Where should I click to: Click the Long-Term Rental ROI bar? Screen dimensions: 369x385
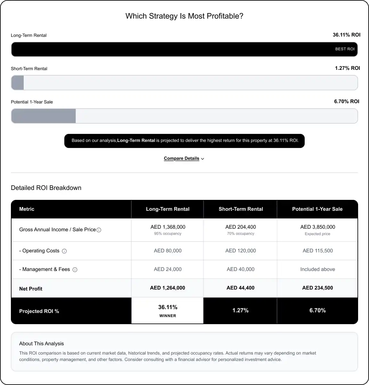click(184, 49)
